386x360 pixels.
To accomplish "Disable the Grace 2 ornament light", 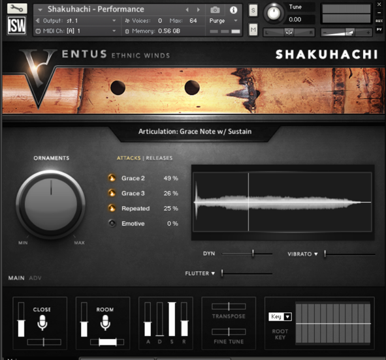I will coord(112,178).
